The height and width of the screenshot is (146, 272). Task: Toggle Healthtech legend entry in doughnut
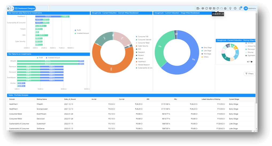point(141,62)
